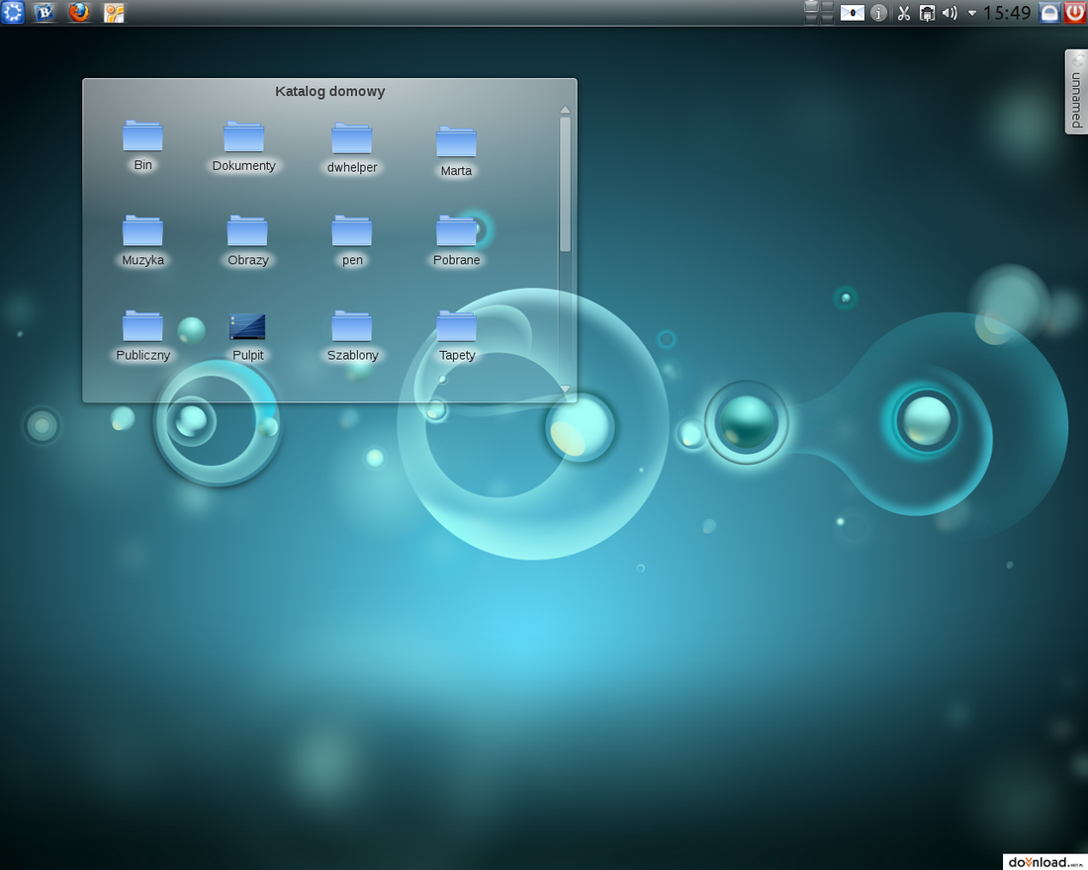Lock the screen with the padlock button
Viewport: 1088px width, 870px height.
(1049, 13)
